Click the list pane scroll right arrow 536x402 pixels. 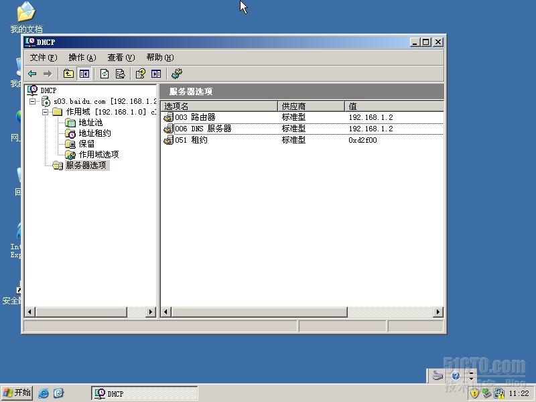click(438, 312)
